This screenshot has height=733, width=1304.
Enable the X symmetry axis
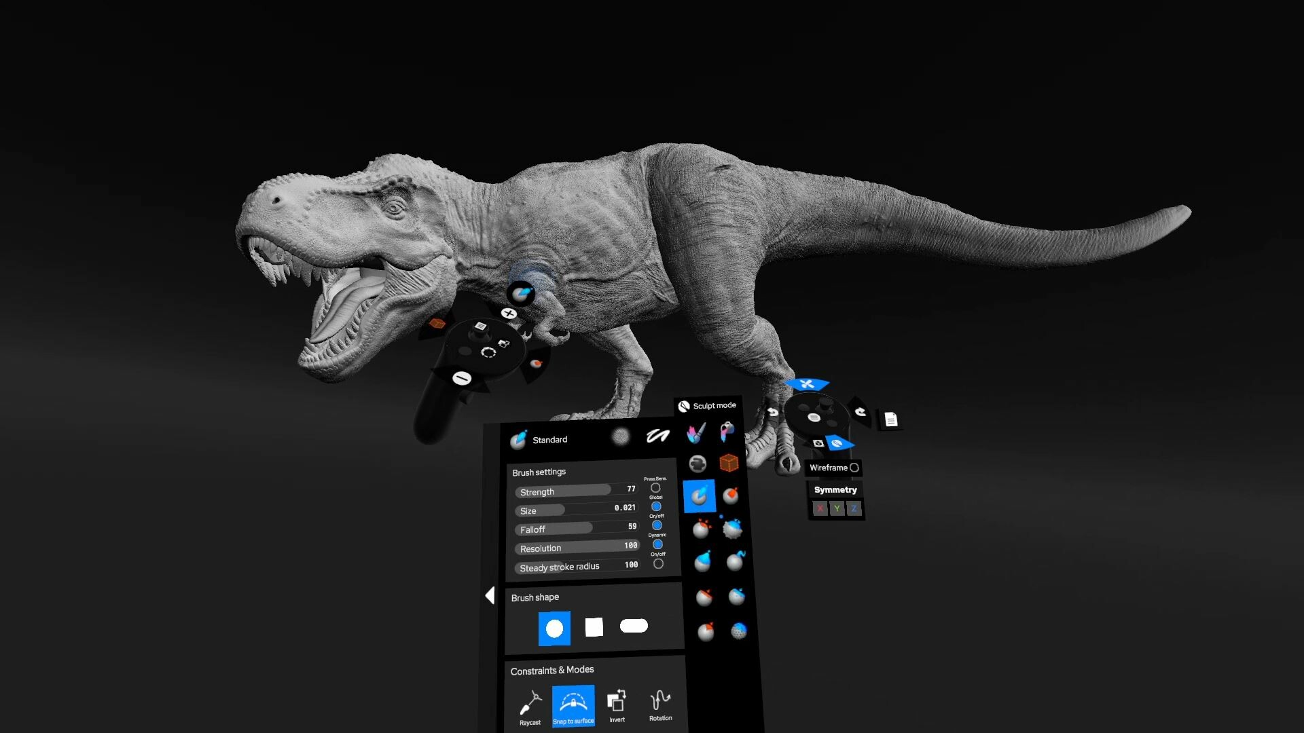pyautogui.click(x=820, y=508)
